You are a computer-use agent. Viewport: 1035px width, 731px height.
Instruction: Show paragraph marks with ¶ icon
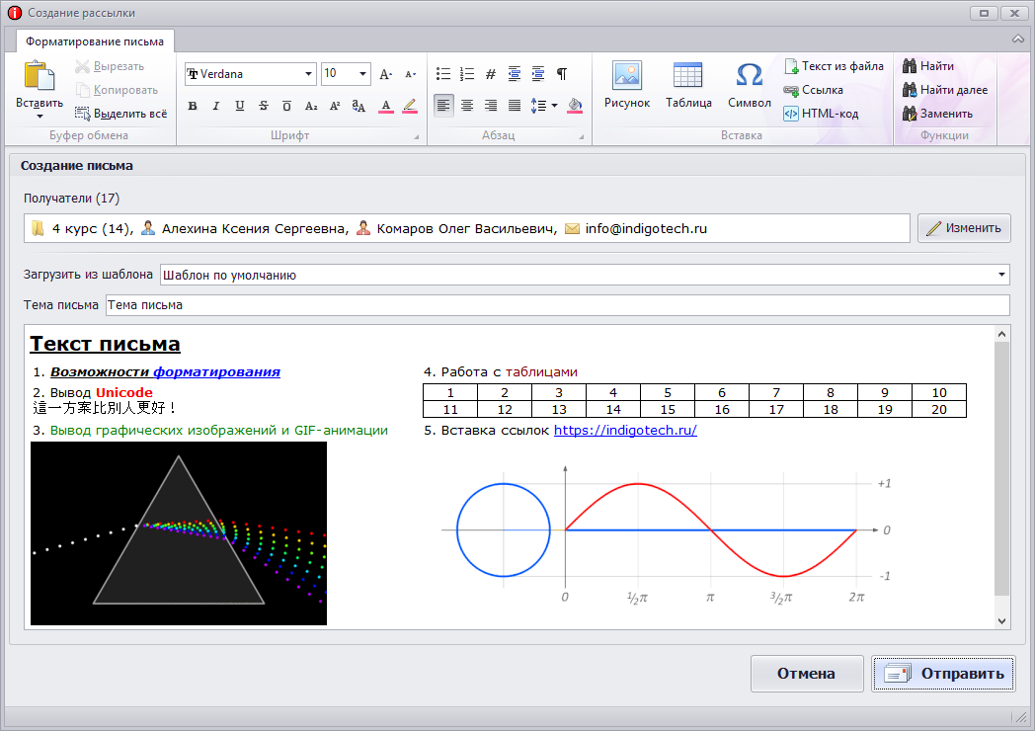[x=562, y=74]
